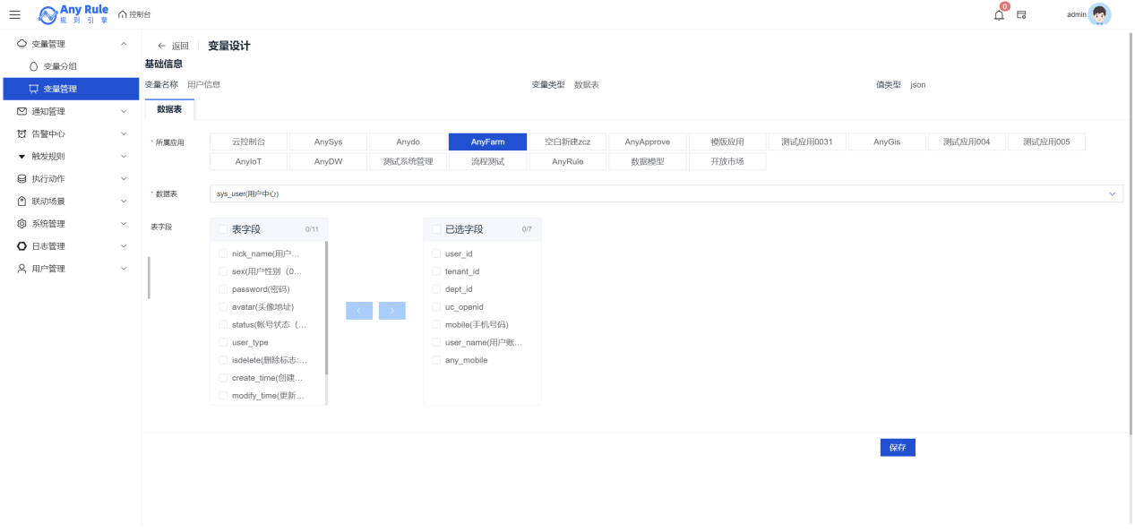Click the 保存 save button
Image resolution: width=1135 pixels, height=532 pixels.
click(898, 448)
